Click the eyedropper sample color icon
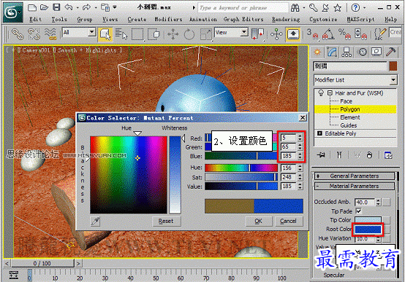Screen dimensions: 405x282 [95, 222]
